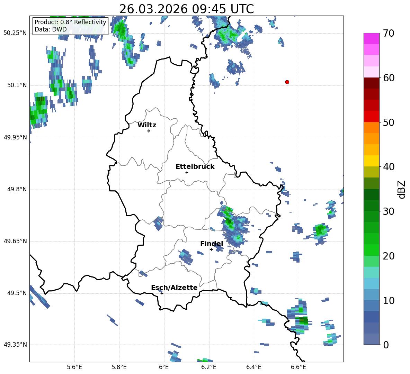410x374 pixels.
Task: Click the Esch/Alzette station cross marker
Action: pyautogui.click(x=162, y=293)
